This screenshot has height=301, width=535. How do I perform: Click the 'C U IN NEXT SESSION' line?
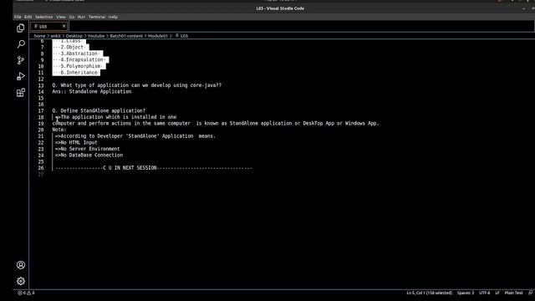point(154,168)
